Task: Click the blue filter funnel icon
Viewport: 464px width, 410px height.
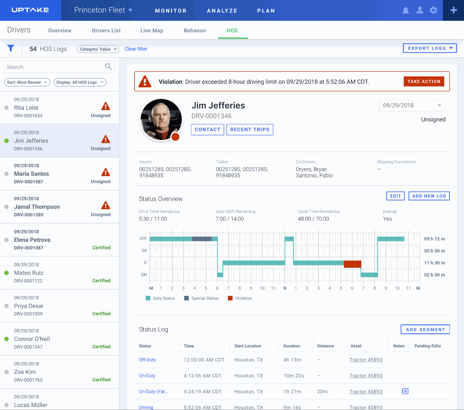Action: [x=11, y=48]
